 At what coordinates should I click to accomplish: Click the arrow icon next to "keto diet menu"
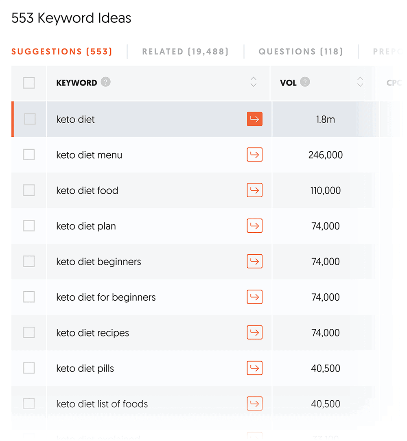pos(254,155)
